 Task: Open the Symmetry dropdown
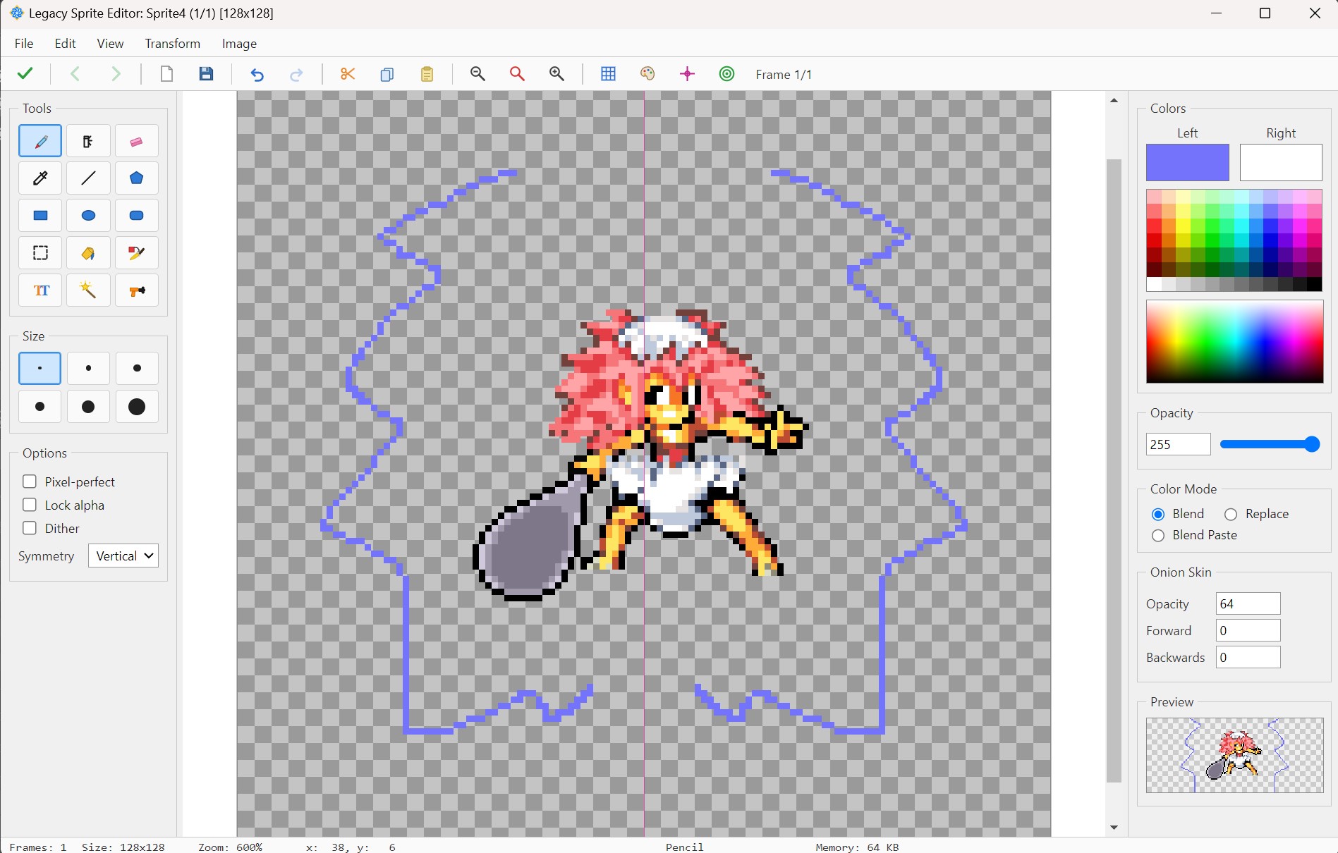pos(123,556)
